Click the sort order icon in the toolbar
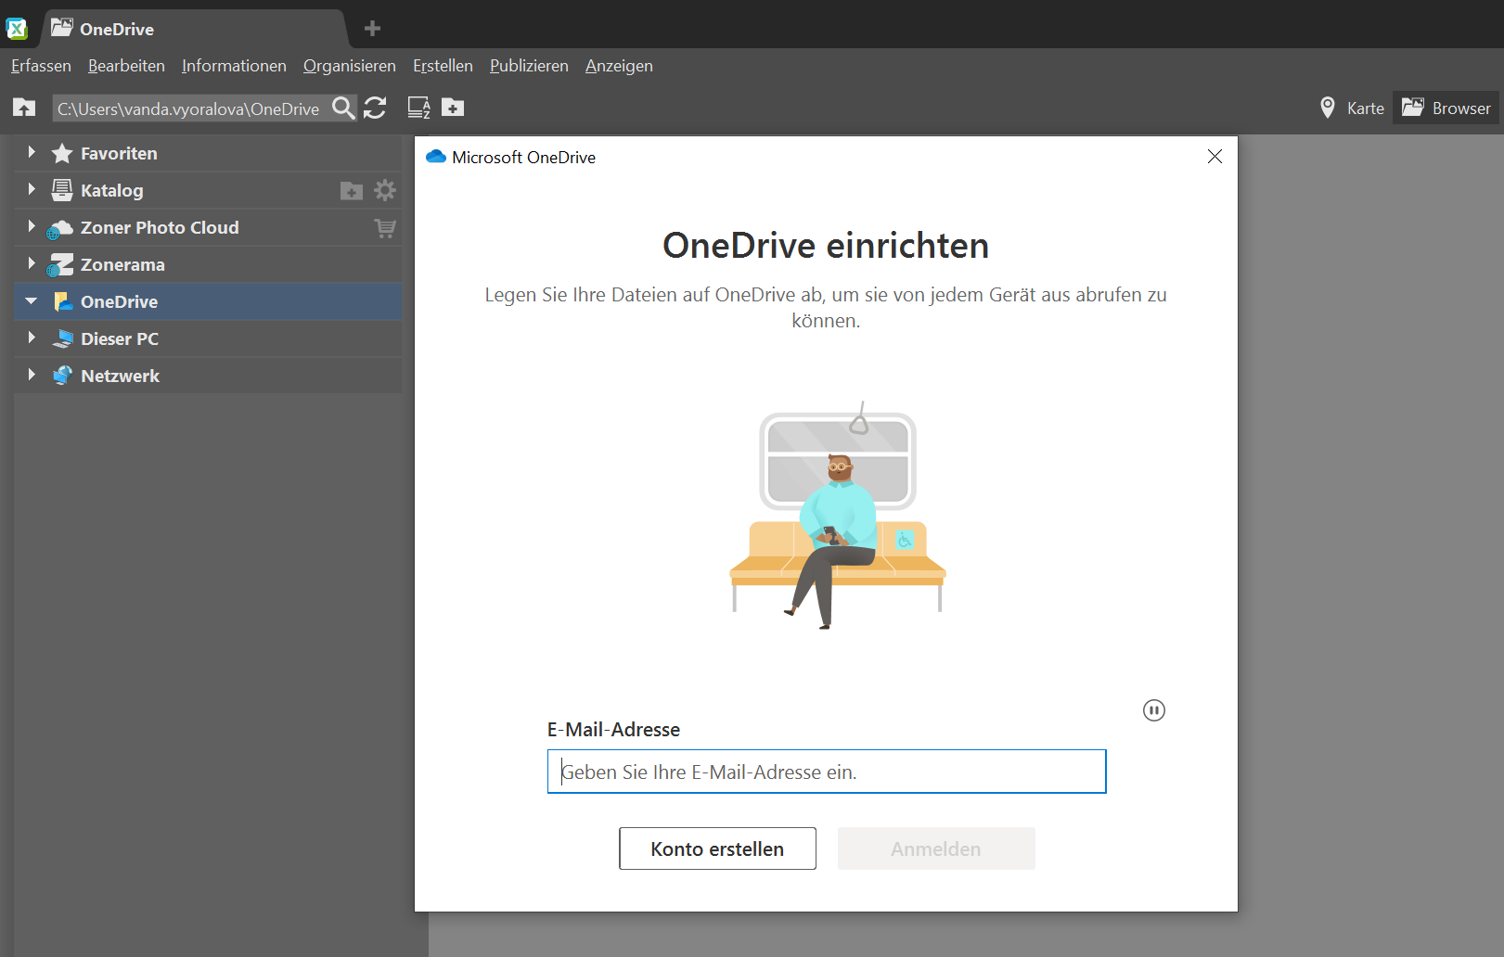This screenshot has width=1504, height=957. (x=418, y=108)
